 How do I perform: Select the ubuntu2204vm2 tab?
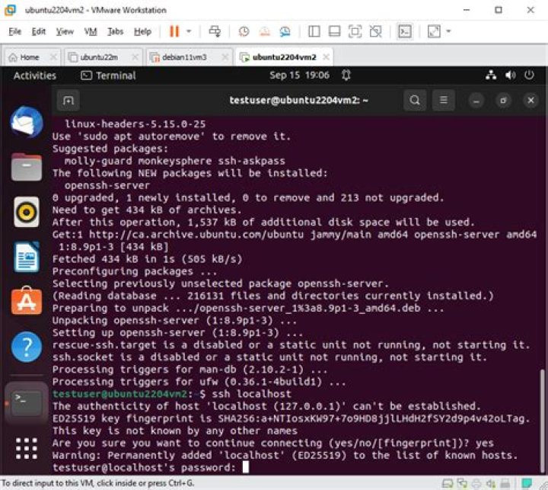tap(284, 57)
